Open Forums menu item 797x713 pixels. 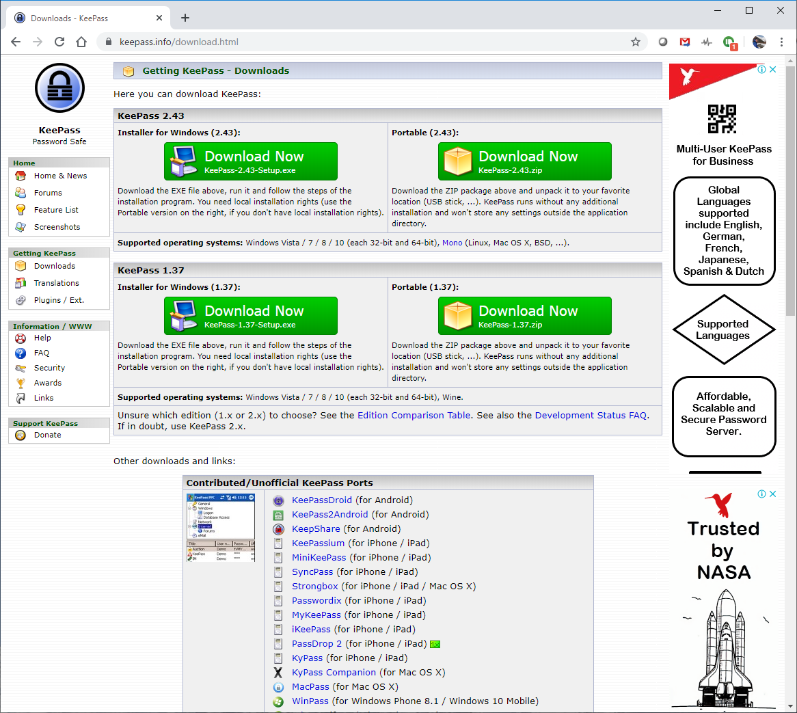click(48, 193)
